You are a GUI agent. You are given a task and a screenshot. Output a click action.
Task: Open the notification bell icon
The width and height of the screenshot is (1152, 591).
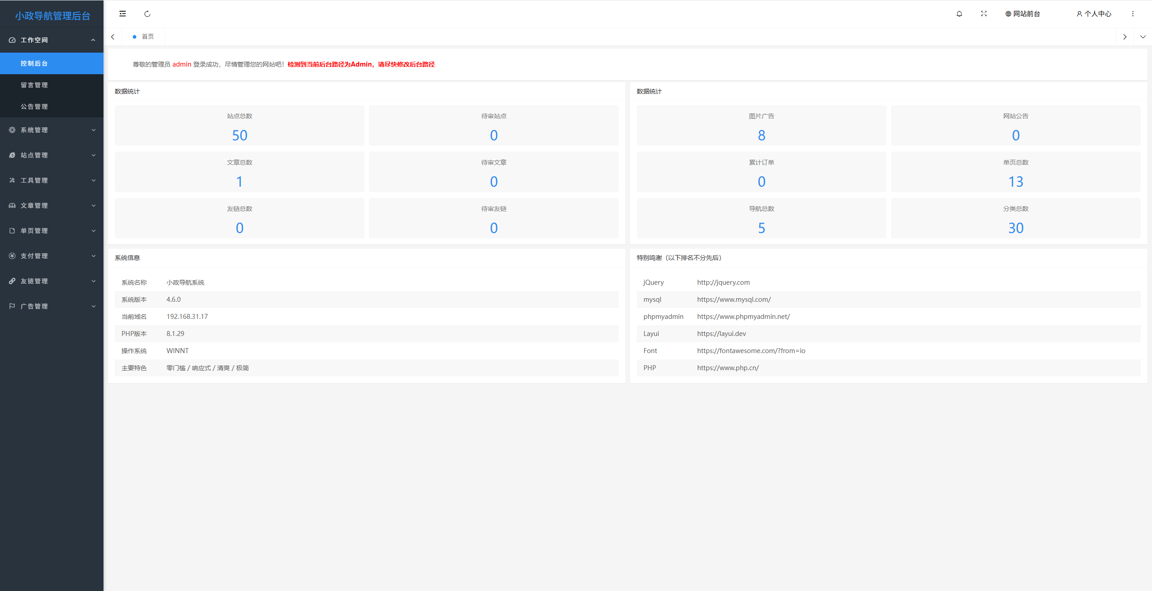[959, 13]
